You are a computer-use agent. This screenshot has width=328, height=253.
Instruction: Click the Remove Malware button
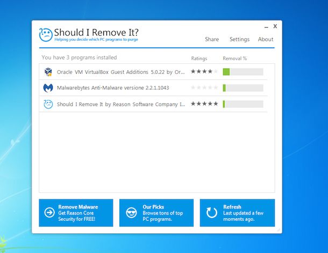pyautogui.click(x=76, y=213)
